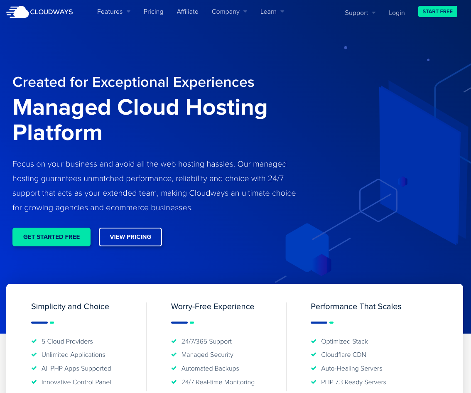Click the 'Managed Security' text
Image resolution: width=471 pixels, height=393 pixels.
coord(207,355)
